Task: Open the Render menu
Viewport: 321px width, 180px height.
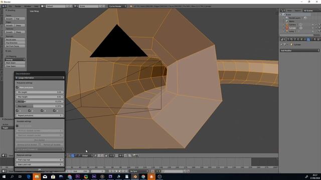Action: [x=18, y=6]
